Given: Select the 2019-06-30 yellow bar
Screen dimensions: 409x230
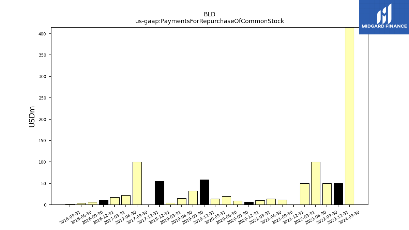Looking at the screenshot, I should click(182, 201).
